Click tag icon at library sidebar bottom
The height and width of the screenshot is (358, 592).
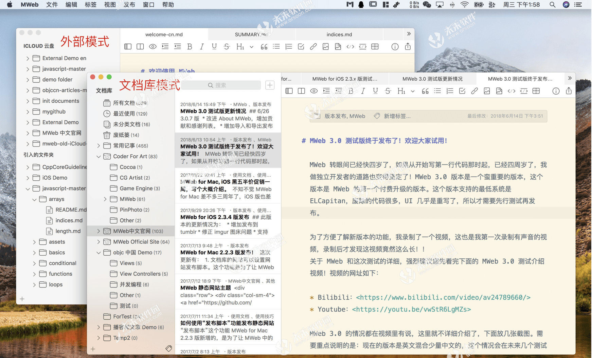[169, 349]
